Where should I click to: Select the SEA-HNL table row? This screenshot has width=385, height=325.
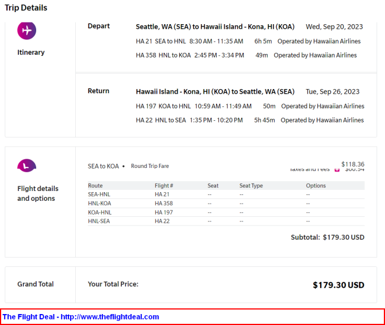(226, 194)
